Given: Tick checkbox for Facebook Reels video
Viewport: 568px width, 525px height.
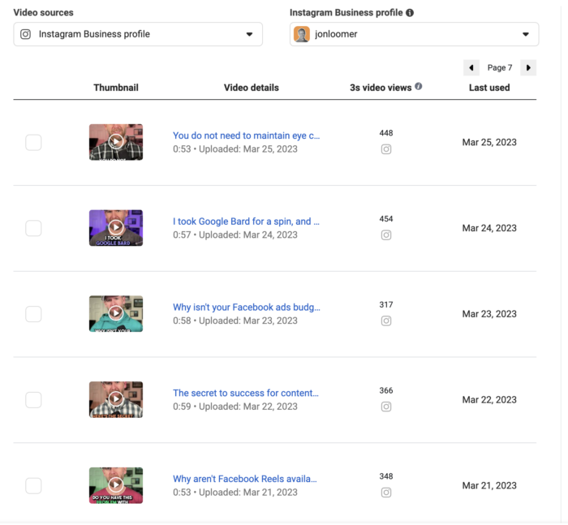Looking at the screenshot, I should (33, 486).
